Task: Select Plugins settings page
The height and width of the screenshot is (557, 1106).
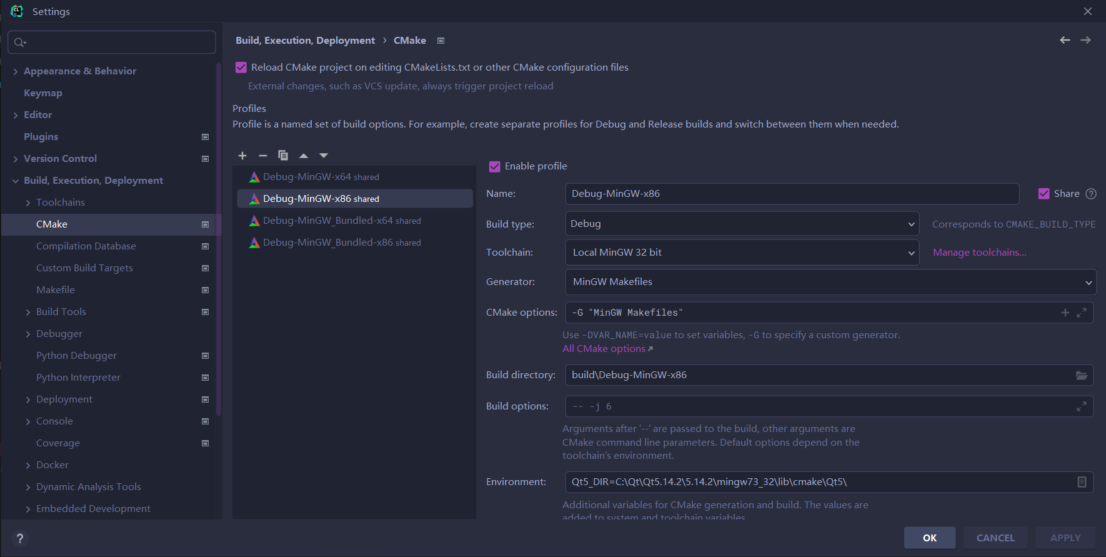Action: (41, 137)
